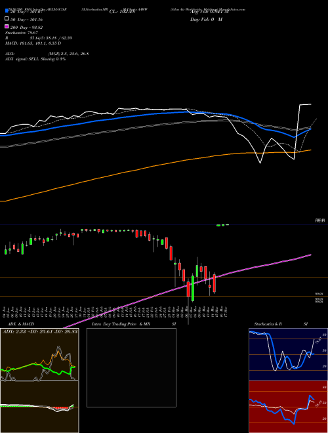The height and width of the screenshot is (433, 328).
Task: Click the white 50 Day legend swatch
Action: (x=7, y=19)
